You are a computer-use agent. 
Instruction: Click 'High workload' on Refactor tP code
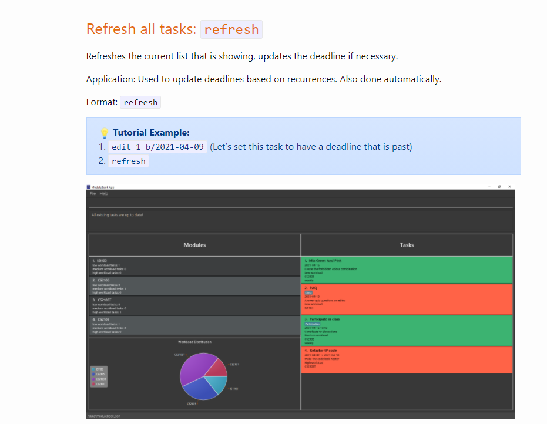[314, 363]
